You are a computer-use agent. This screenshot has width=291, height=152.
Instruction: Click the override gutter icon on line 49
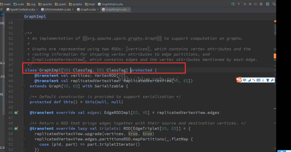click(16, 129)
